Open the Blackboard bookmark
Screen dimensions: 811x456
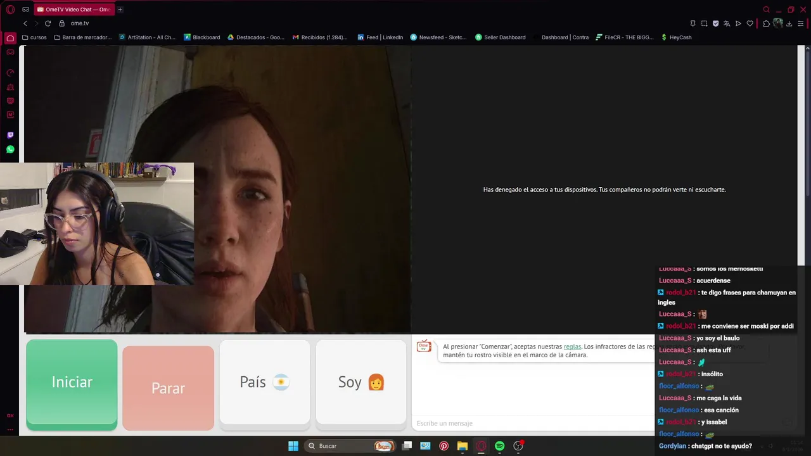point(202,37)
